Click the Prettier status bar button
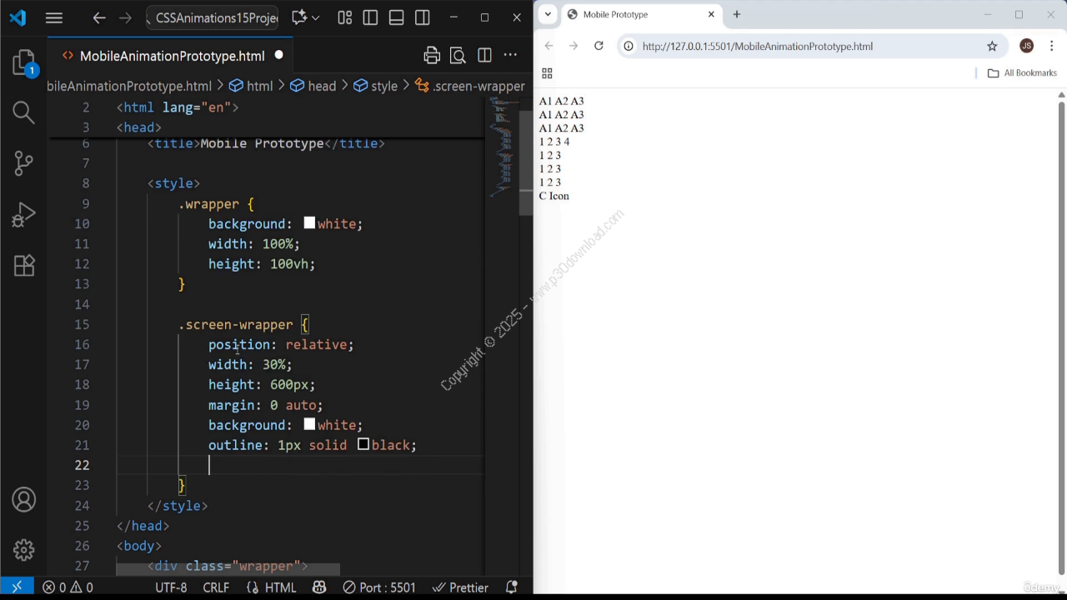The image size is (1067, 600). click(x=460, y=587)
